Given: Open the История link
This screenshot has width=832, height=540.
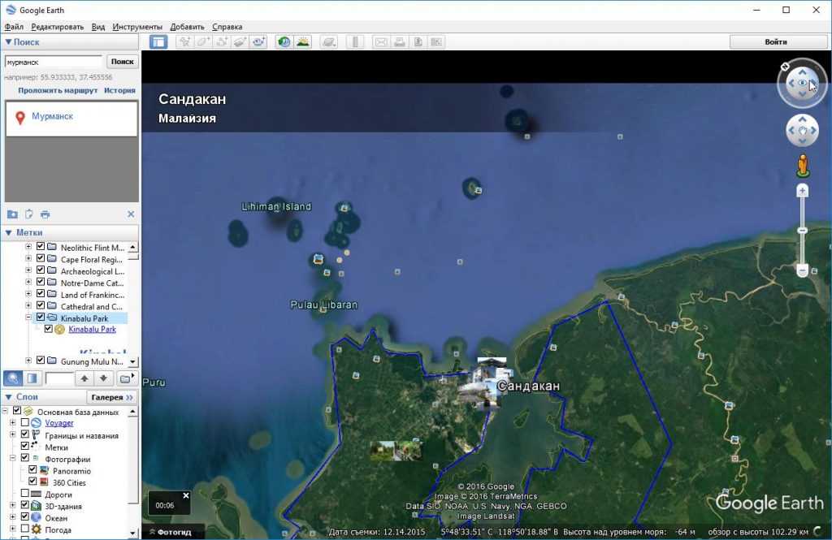Looking at the screenshot, I should coord(120,91).
